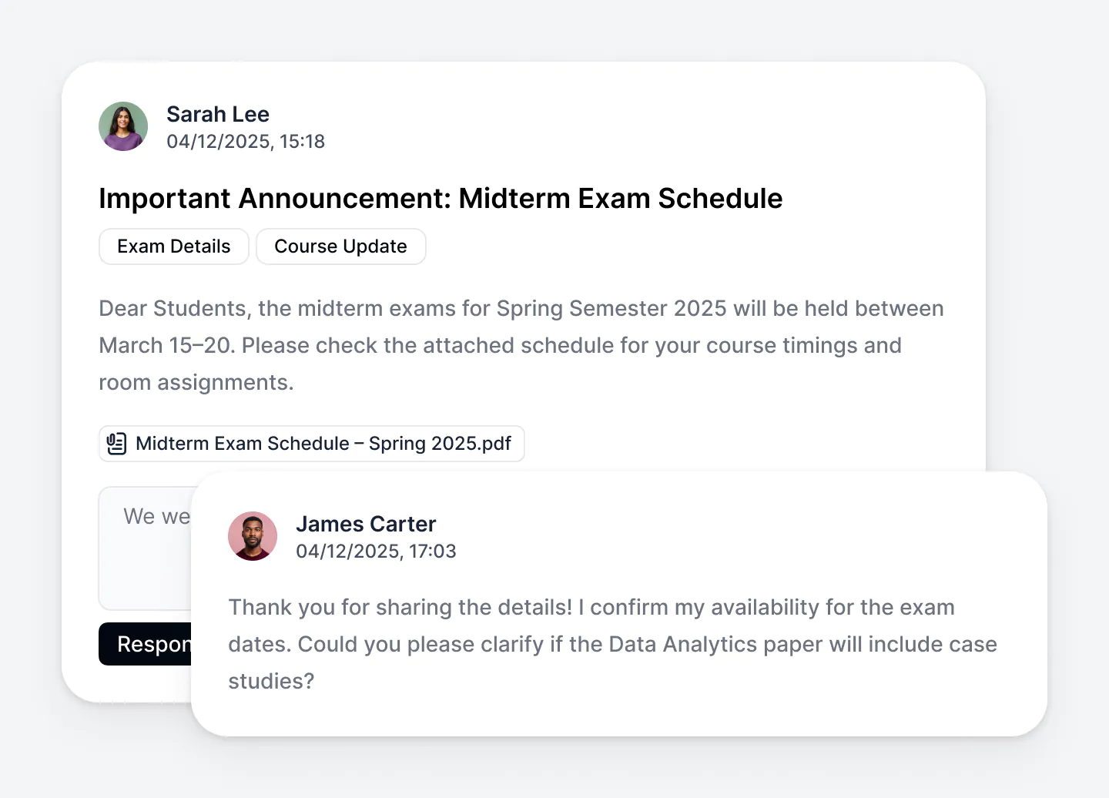Viewport: 1109px width, 798px height.
Task: Open Midterm Exam Schedule – Spring 2025.pdf attachment
Action: click(323, 444)
